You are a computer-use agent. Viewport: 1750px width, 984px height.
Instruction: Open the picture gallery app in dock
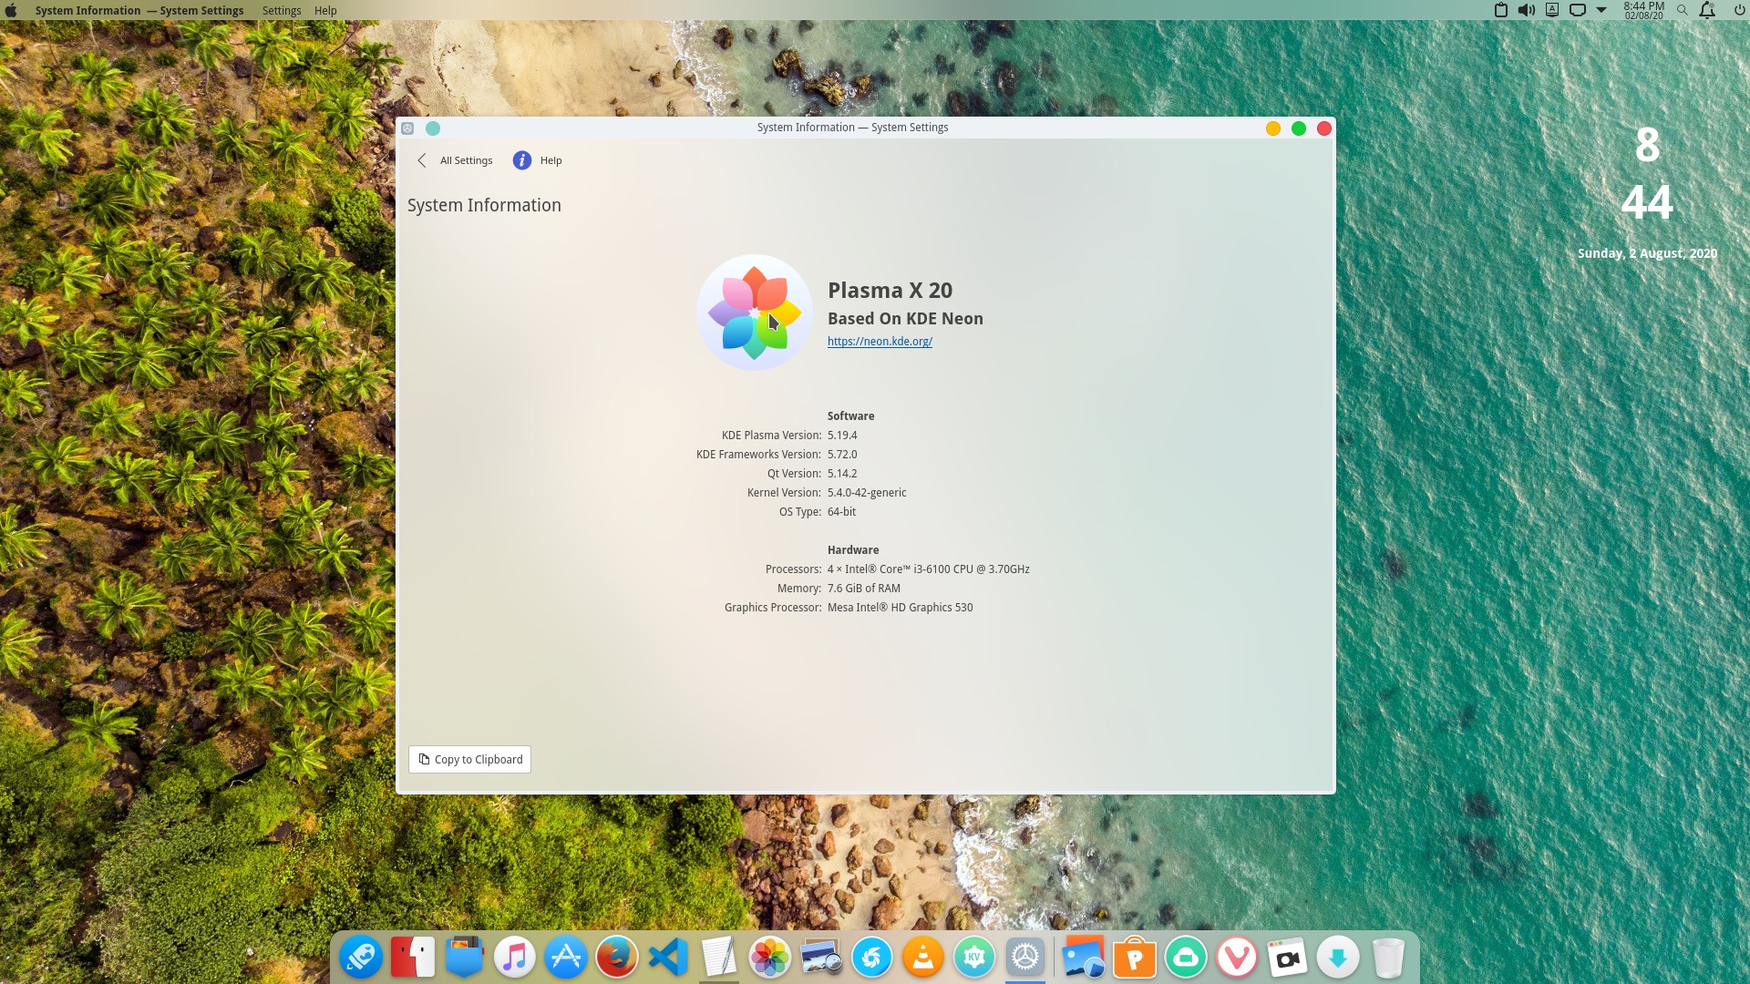[x=1084, y=958]
